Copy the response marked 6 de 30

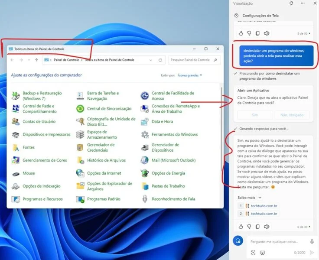[x=257, y=227]
